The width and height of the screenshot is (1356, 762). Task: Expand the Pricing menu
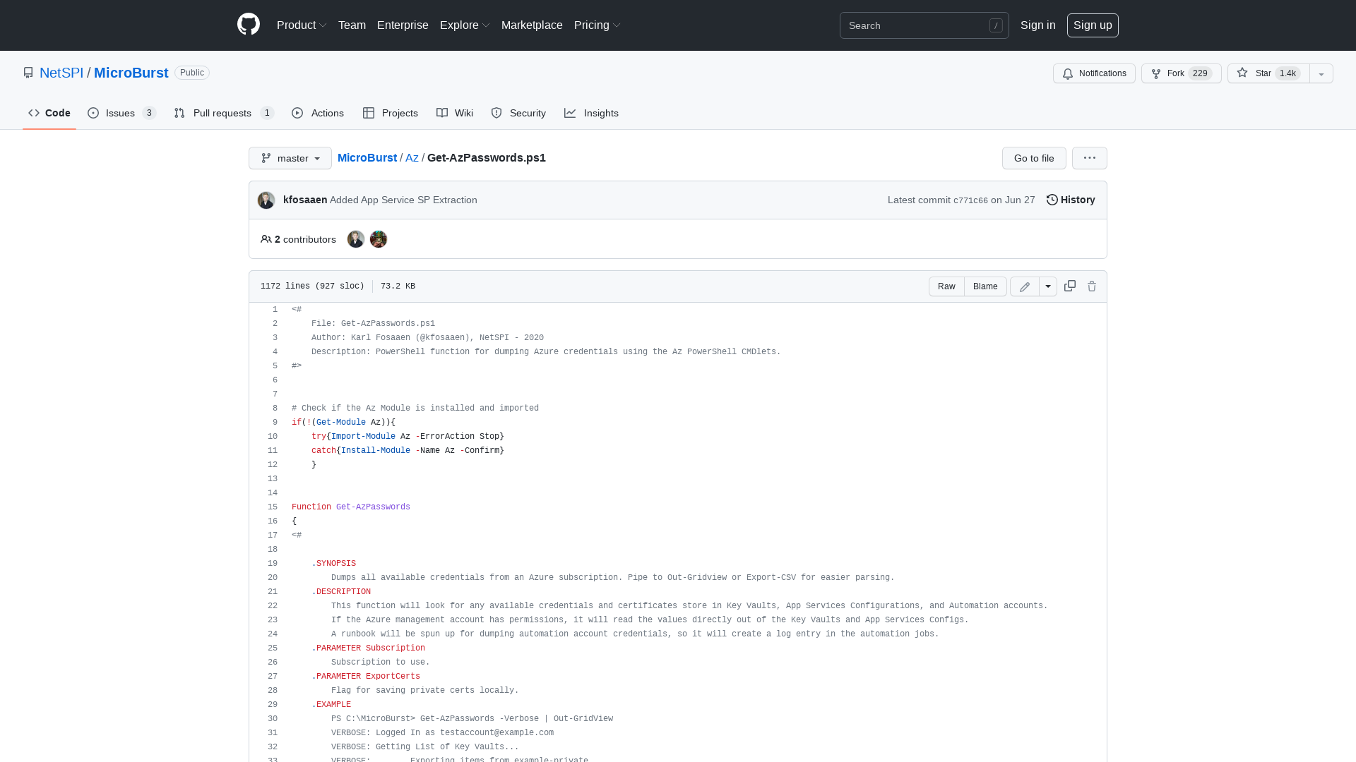[597, 25]
